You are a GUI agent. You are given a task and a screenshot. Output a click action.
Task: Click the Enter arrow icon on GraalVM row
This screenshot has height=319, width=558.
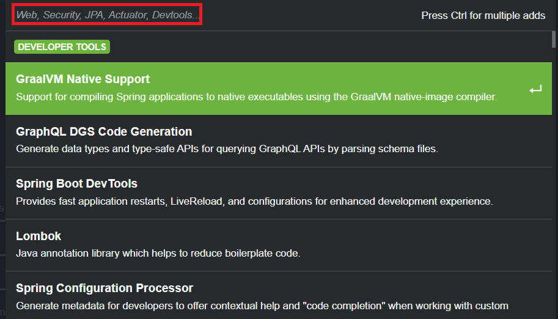click(535, 90)
